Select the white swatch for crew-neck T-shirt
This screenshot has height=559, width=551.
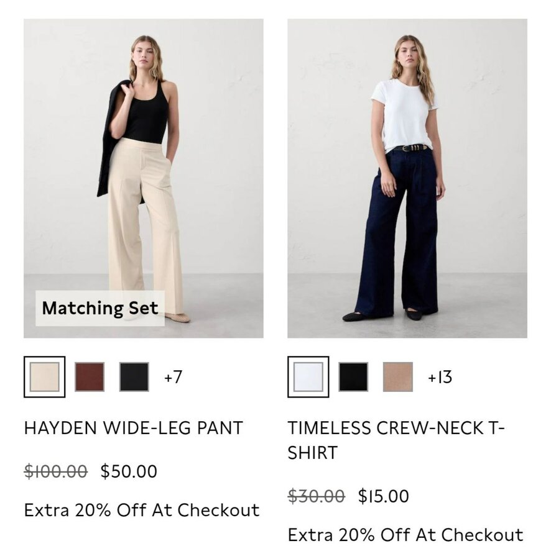pos(308,377)
